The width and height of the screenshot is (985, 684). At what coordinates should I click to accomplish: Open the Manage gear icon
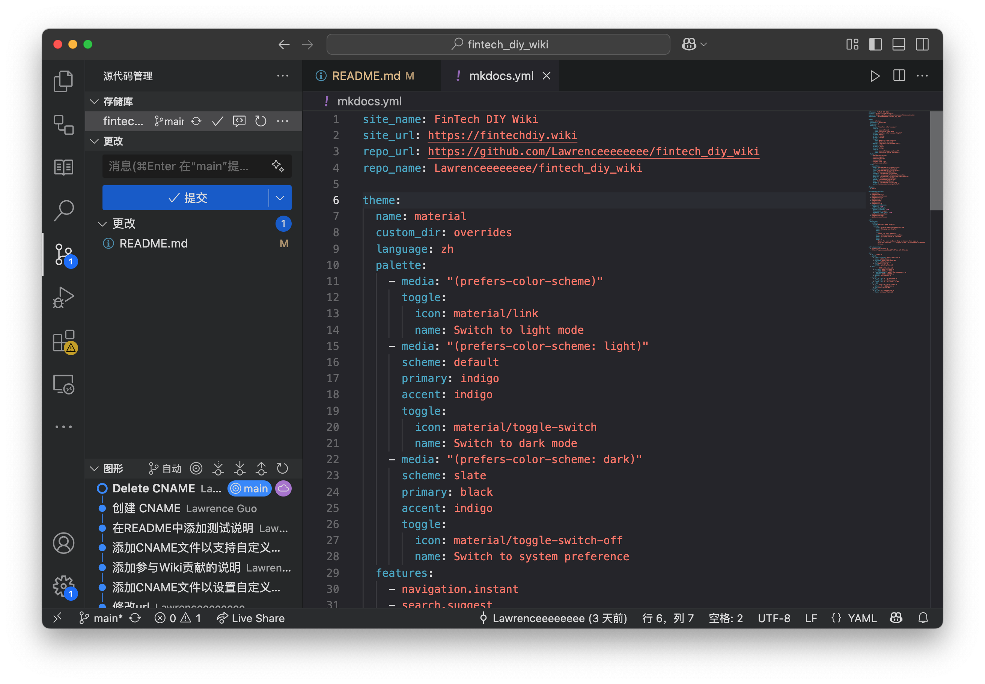coord(64,586)
